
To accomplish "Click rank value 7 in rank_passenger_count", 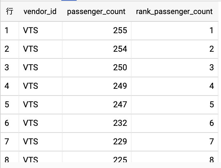I will (x=211, y=141).
